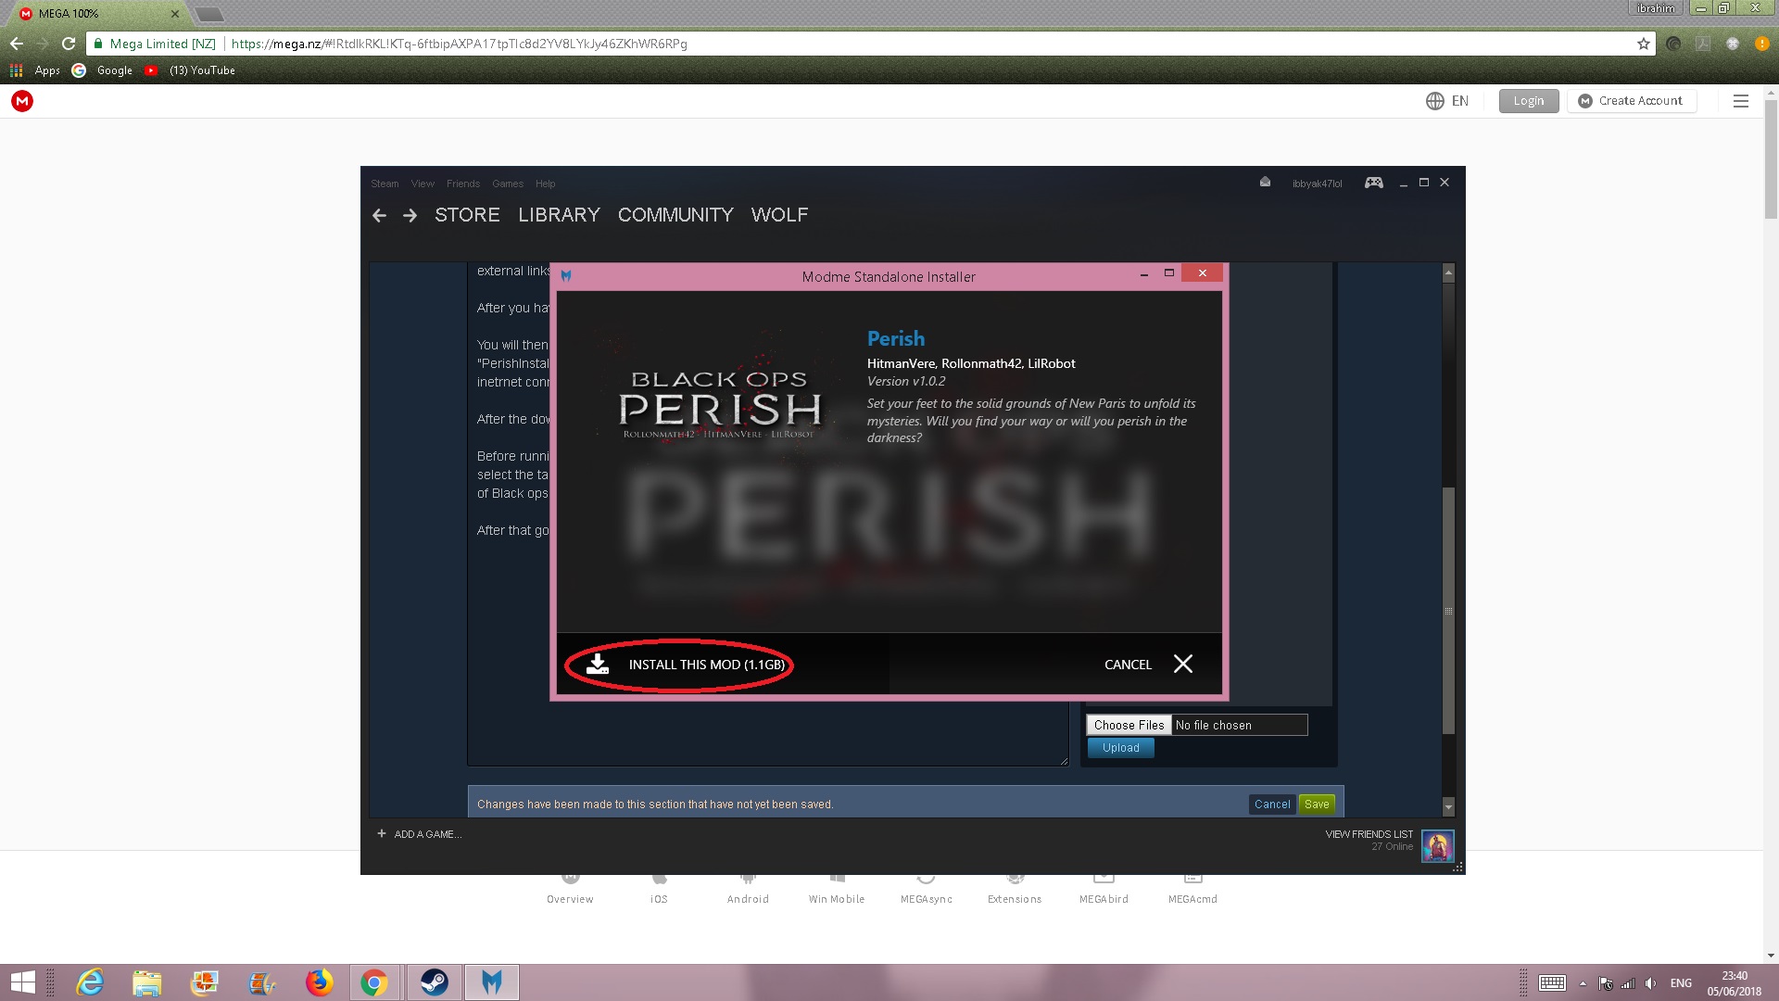Go back with the browser back arrow

tap(17, 44)
